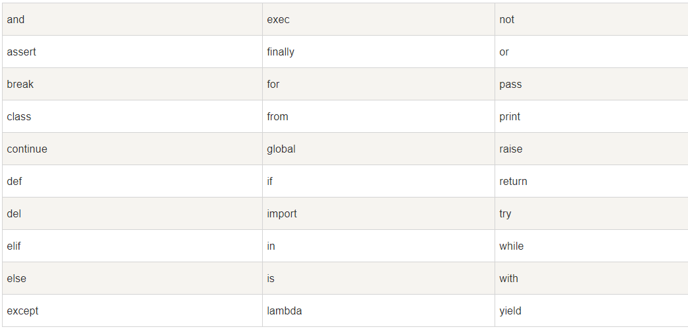Image resolution: width=688 pixels, height=329 pixels.
Task: Select the 'exec' keyword text
Action: pos(278,20)
